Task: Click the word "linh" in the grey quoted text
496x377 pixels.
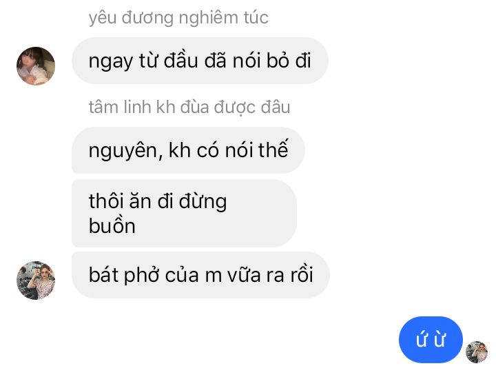Action: coord(137,107)
